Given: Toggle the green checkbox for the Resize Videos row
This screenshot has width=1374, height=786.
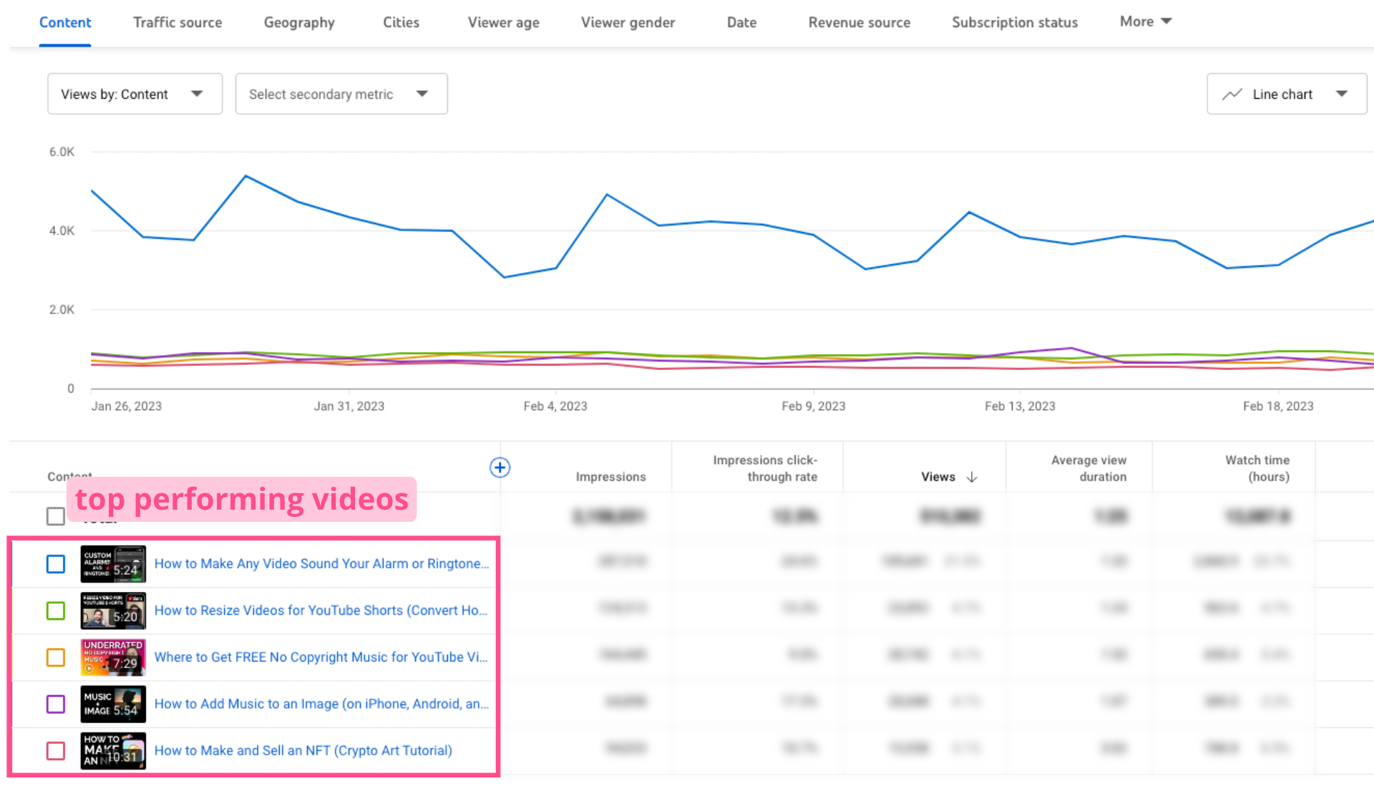Looking at the screenshot, I should (56, 611).
